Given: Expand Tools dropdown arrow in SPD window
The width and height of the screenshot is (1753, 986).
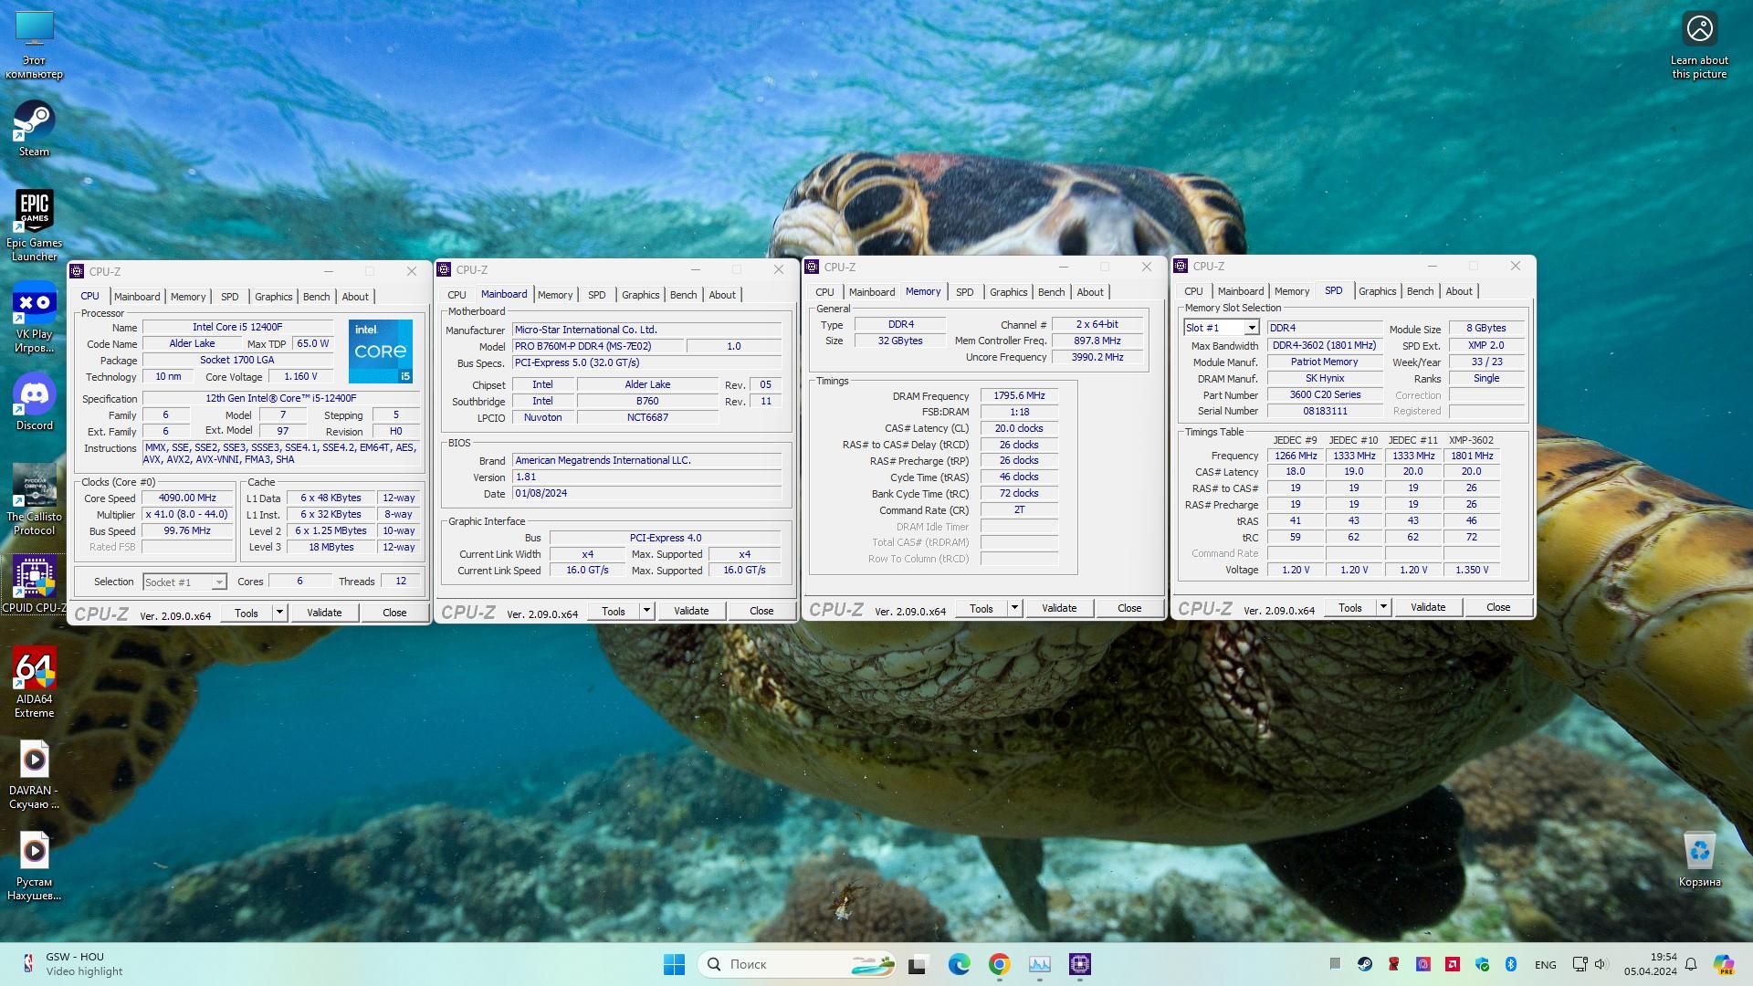Looking at the screenshot, I should (x=1383, y=607).
